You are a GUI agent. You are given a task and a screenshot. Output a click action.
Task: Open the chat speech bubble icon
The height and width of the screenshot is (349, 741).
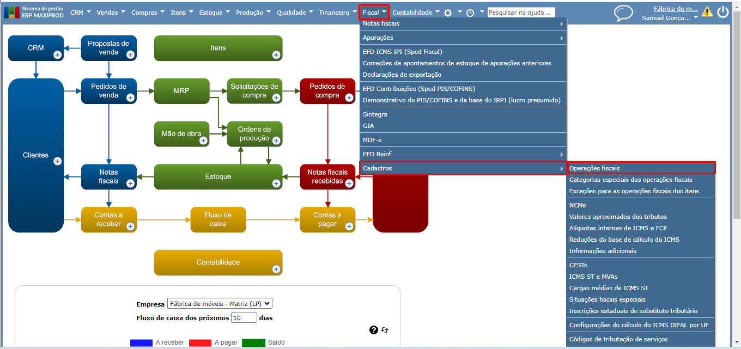623,13
